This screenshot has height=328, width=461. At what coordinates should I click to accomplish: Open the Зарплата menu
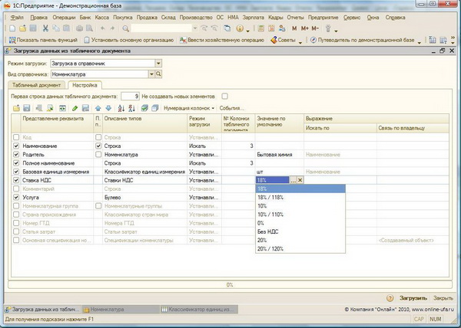(x=253, y=18)
